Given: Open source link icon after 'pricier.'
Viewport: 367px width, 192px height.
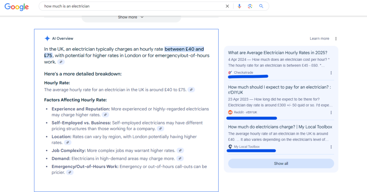Looking at the screenshot, I should [70, 172].
